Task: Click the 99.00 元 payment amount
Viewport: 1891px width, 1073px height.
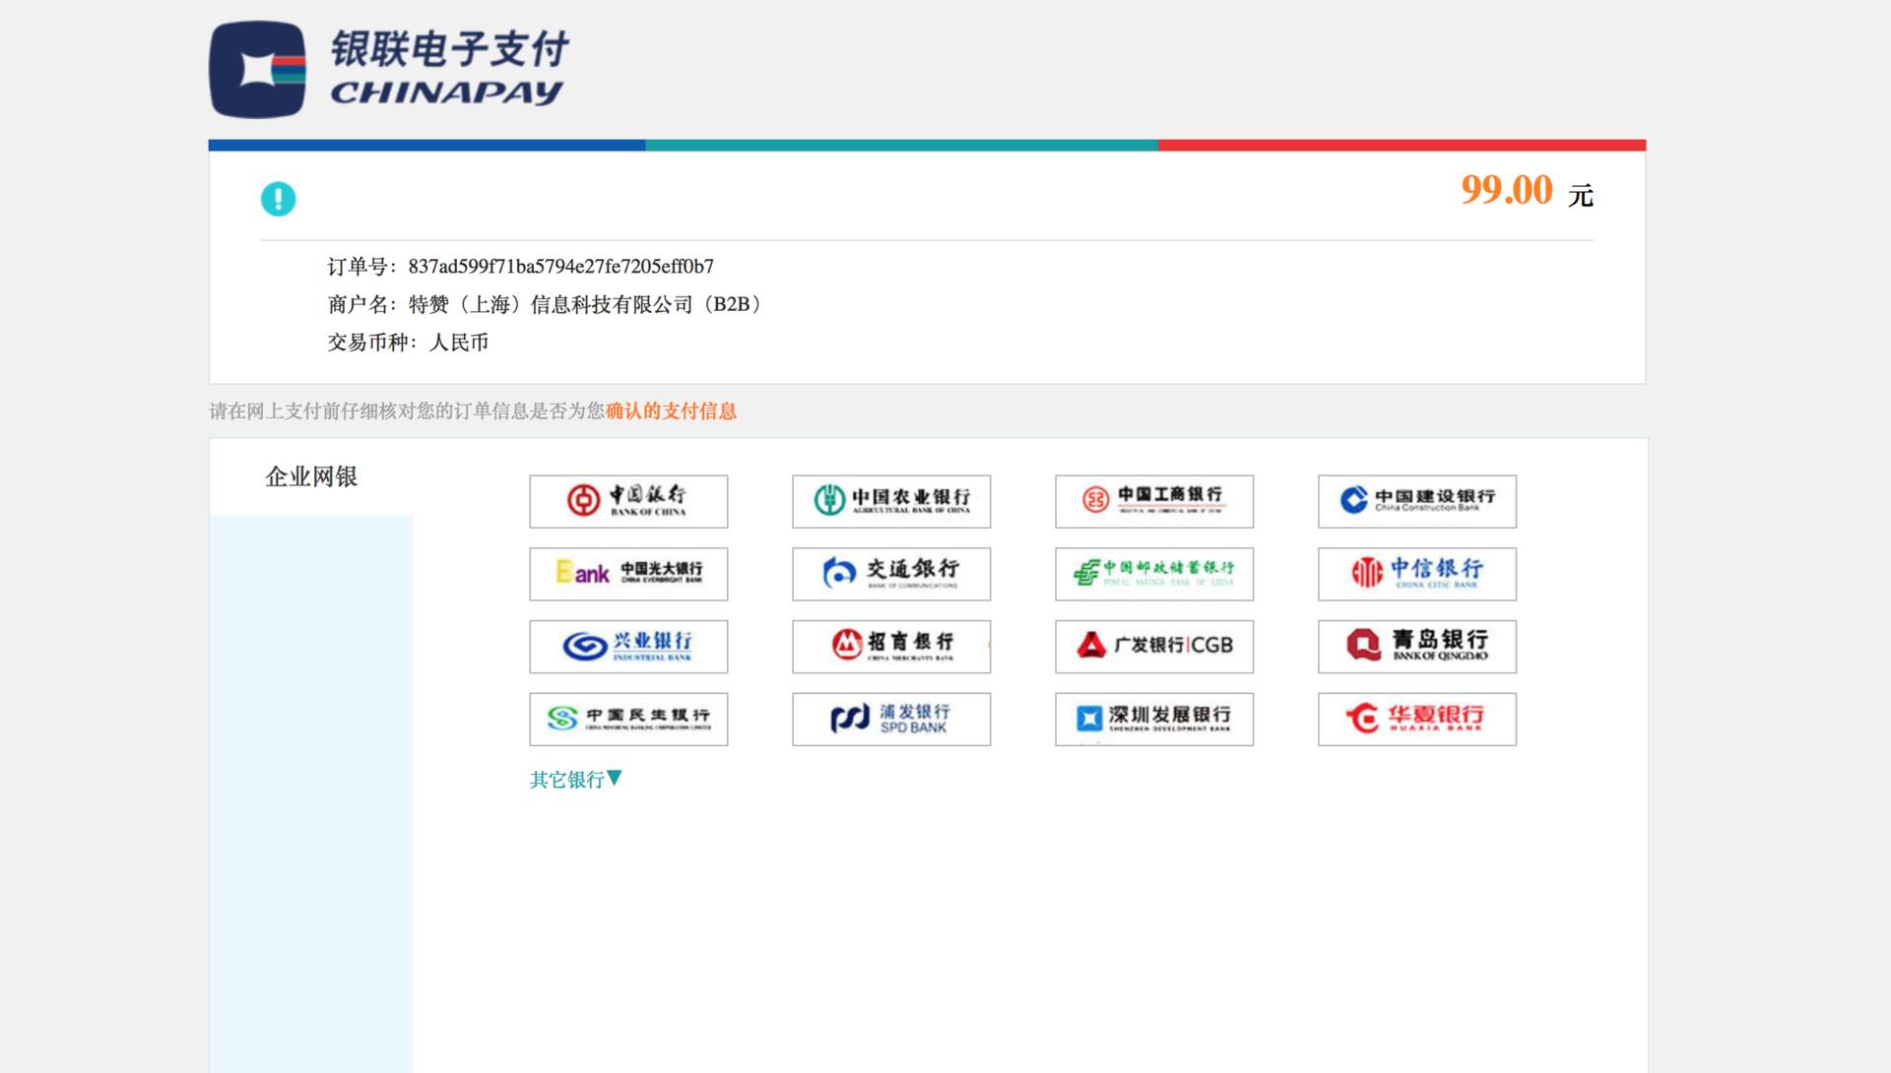Action: click(1527, 191)
